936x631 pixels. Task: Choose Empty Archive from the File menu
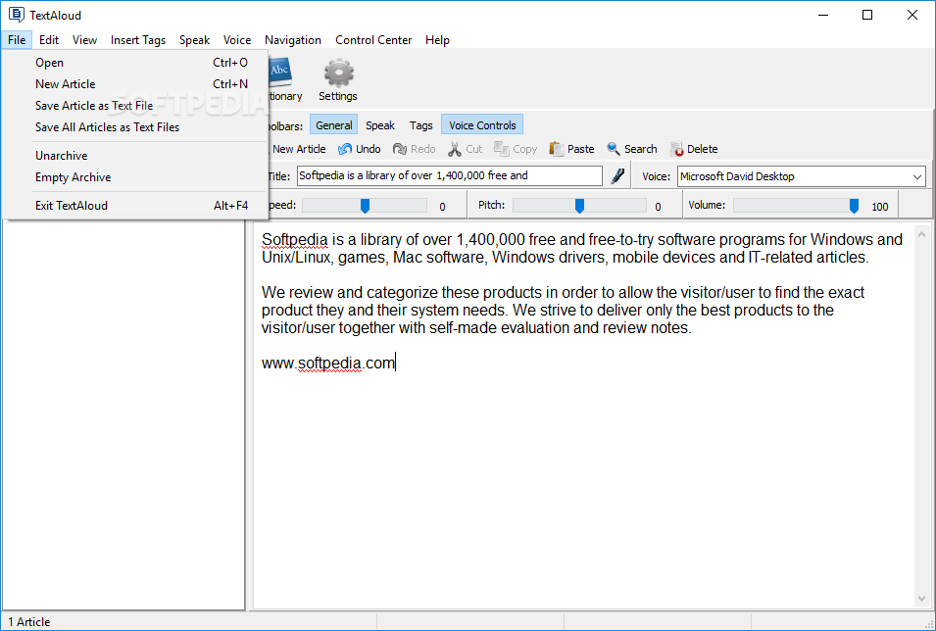point(73,176)
